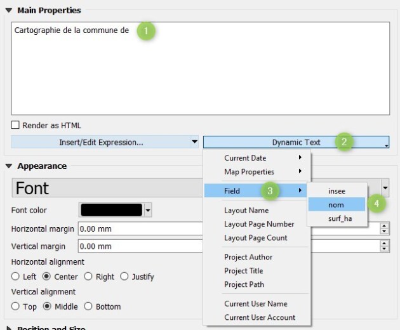Click the Insert/Edit Expression button
The image size is (400, 330).
101,142
